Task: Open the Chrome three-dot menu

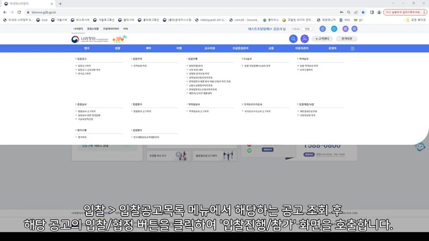Action: click(424, 12)
